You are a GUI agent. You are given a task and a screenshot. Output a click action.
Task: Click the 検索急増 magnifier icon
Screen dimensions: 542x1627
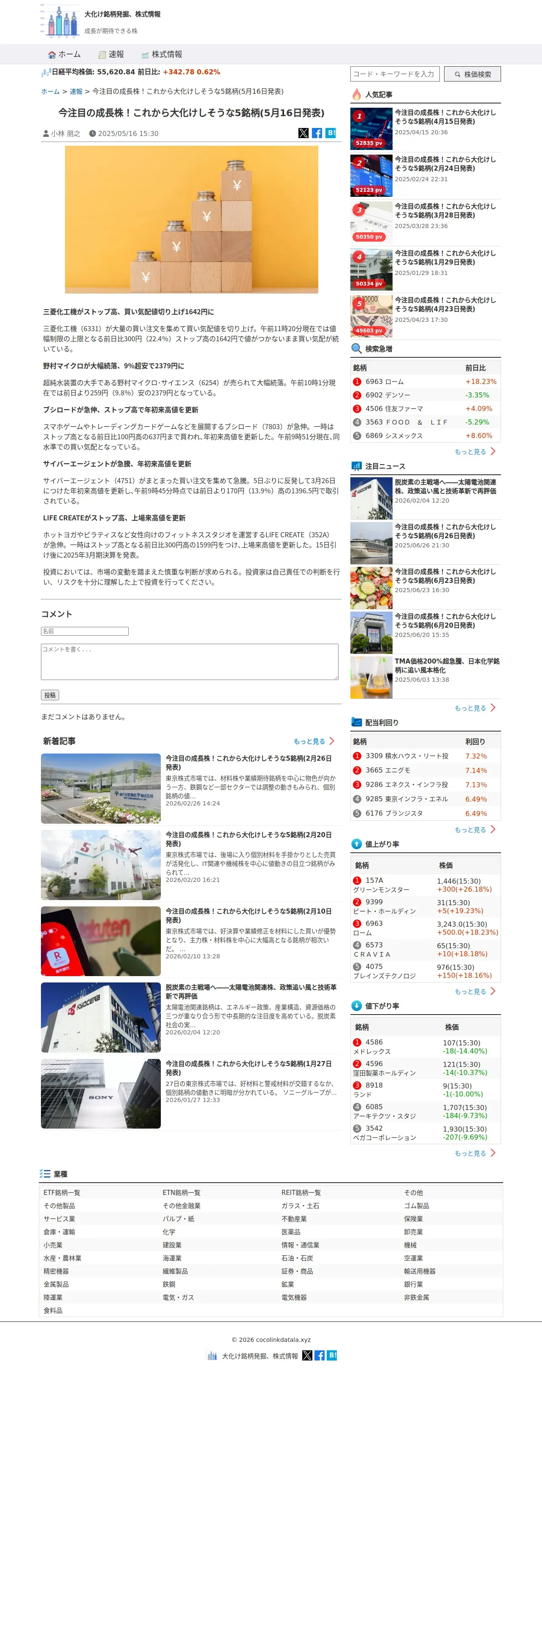357,348
